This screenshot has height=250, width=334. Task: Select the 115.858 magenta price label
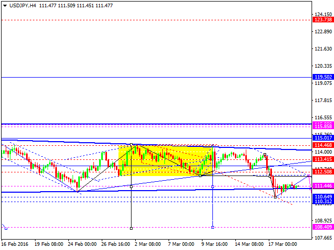(x=324, y=126)
